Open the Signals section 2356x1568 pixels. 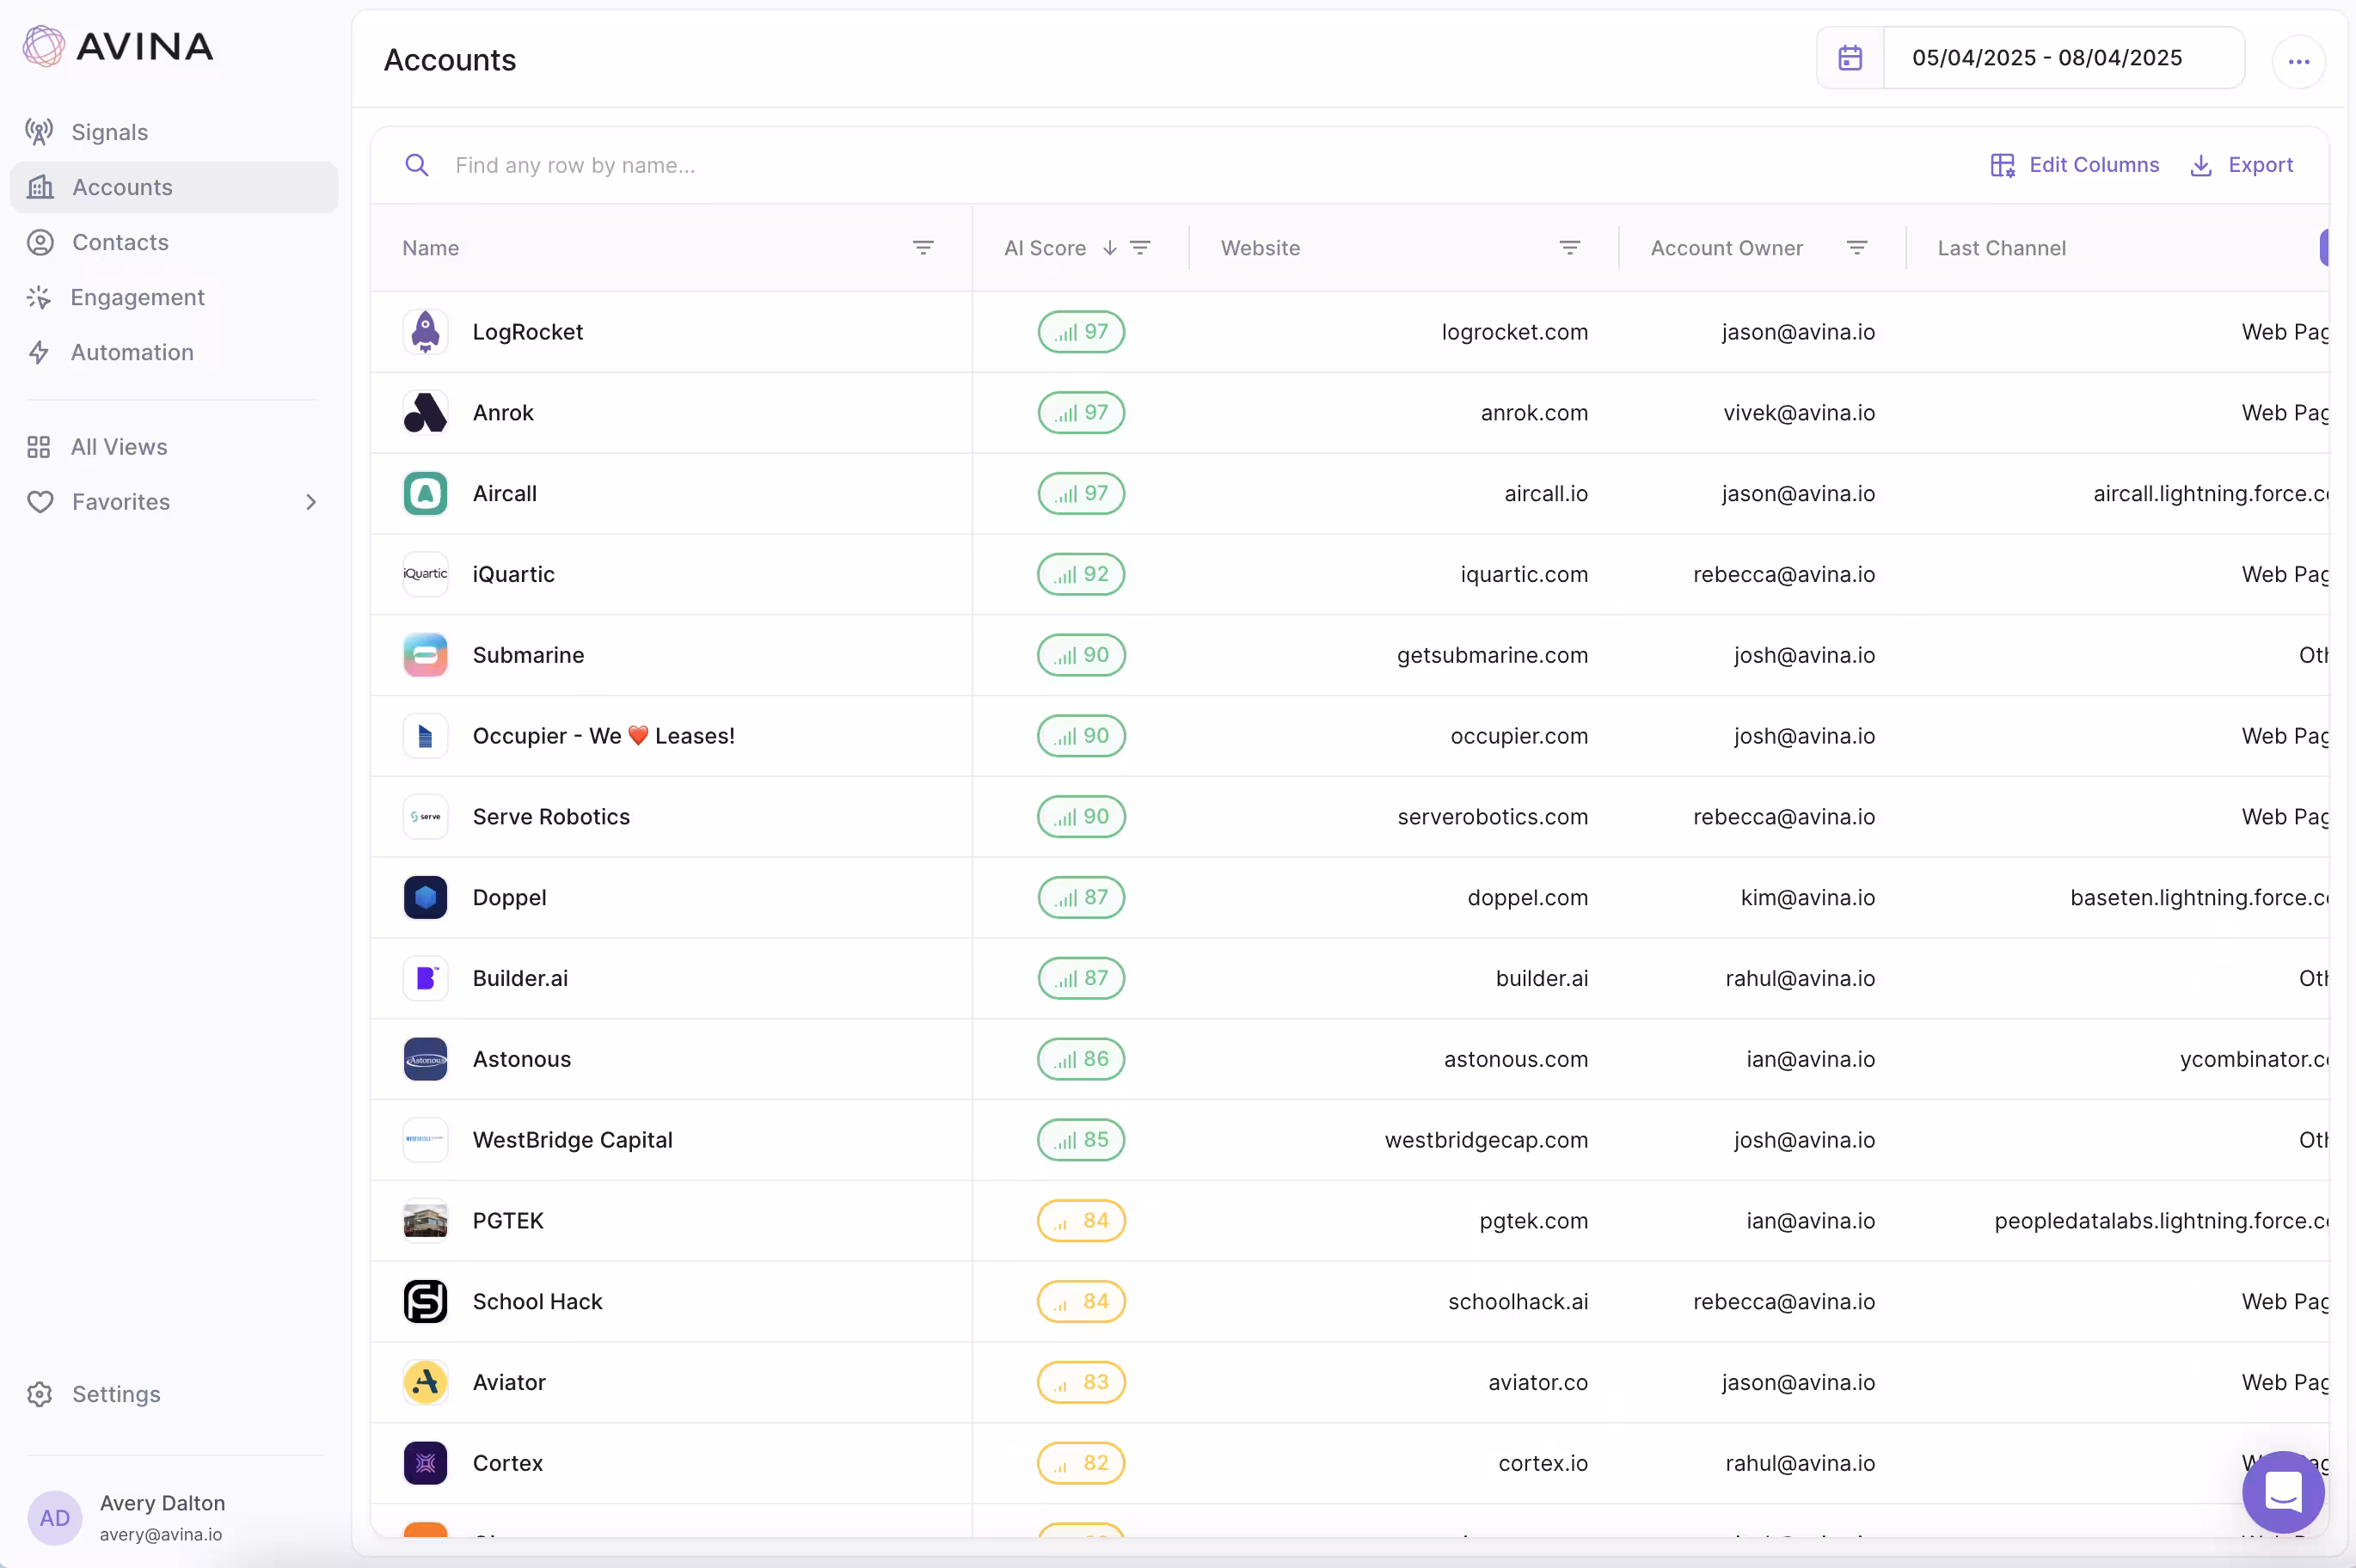point(109,132)
